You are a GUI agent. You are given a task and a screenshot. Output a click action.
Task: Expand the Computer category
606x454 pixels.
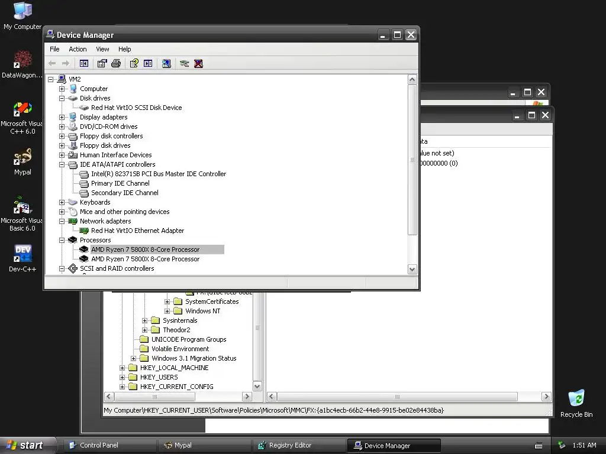click(x=62, y=89)
